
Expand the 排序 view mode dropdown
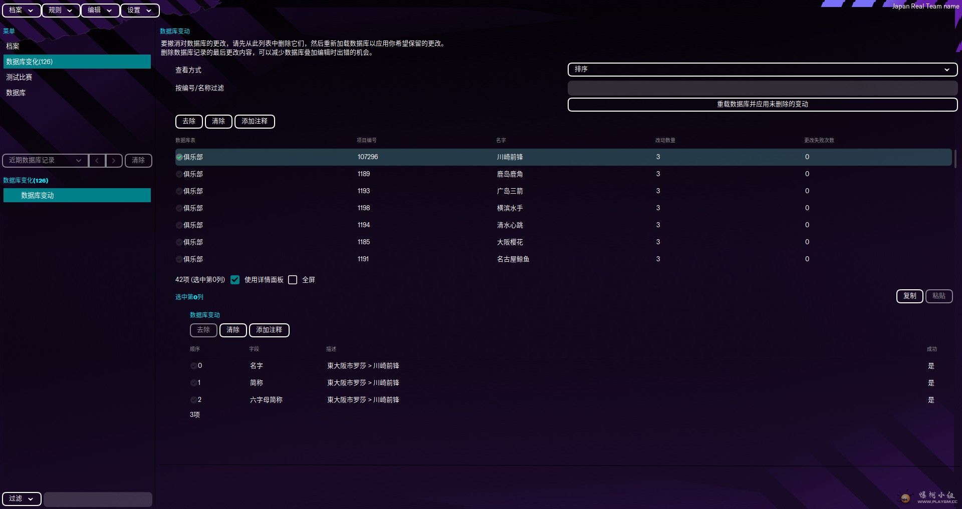(x=762, y=70)
